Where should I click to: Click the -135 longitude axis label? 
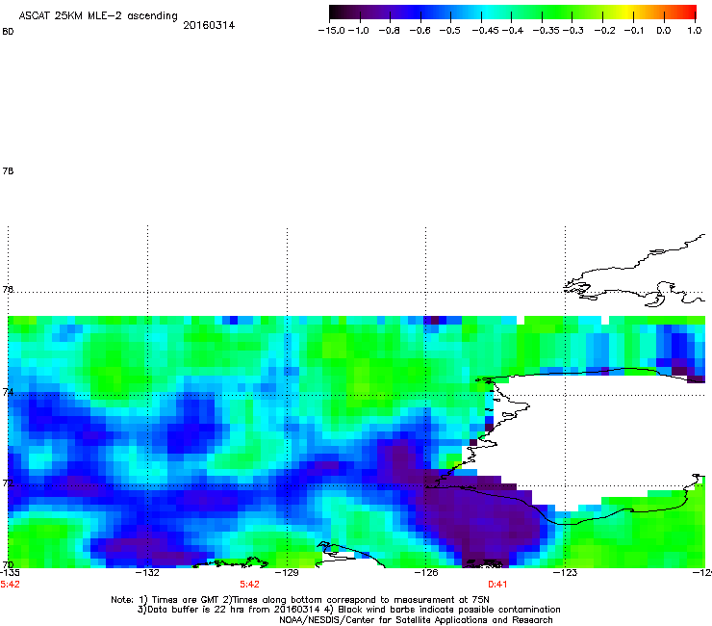10,573
